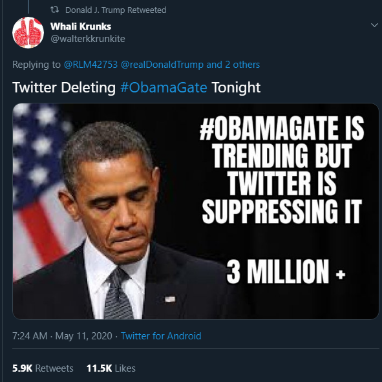Show the 'and 2 others' reply recipients
Screen dimensions: 382x382
pyautogui.click(x=233, y=65)
